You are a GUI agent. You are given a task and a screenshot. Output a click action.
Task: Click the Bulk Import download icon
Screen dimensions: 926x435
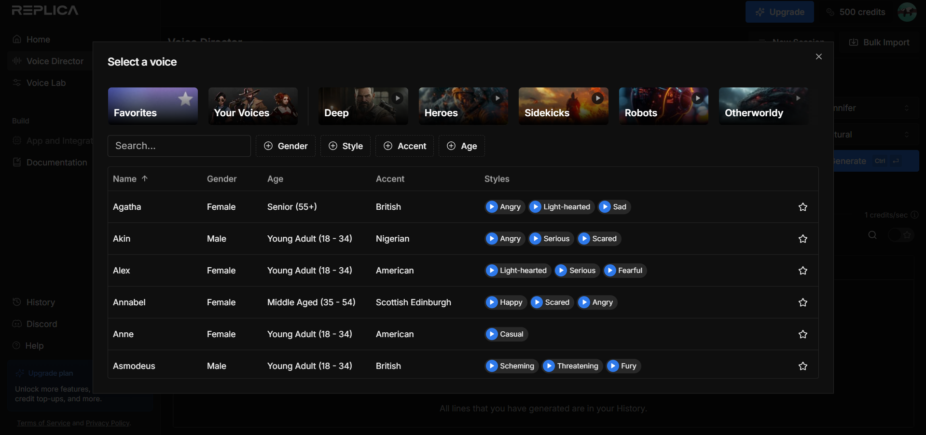click(854, 42)
